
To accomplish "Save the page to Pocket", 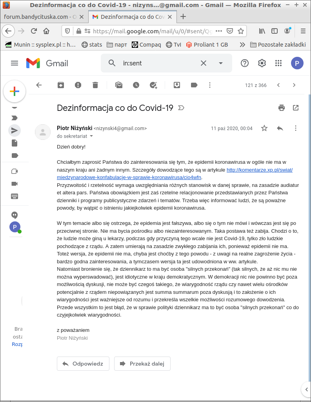I will click(x=230, y=31).
